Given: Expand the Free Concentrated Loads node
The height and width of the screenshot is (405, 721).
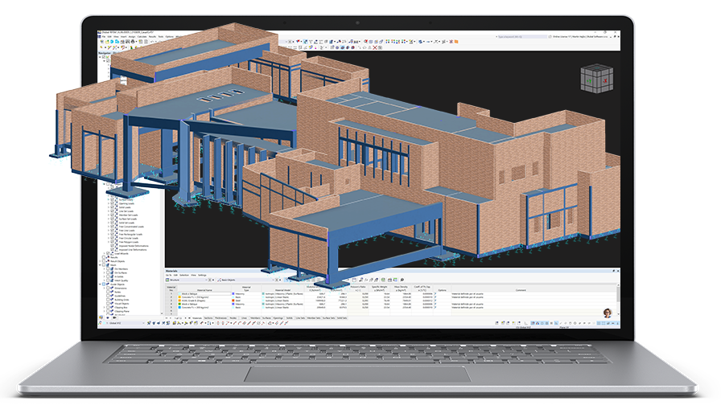Looking at the screenshot, I should [x=109, y=227].
